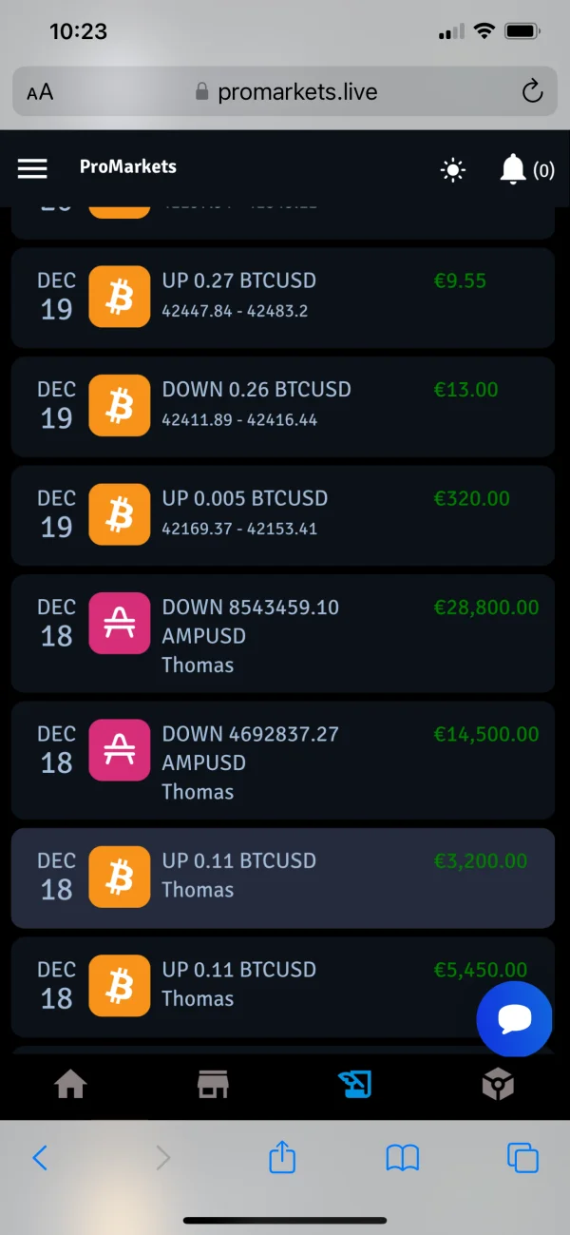Tap Safari reload page icon
The width and height of the screenshot is (570, 1235).
532,91
